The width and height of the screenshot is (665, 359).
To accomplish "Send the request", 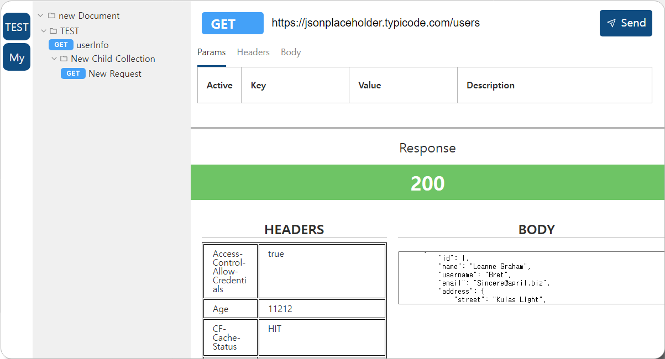I will [626, 23].
